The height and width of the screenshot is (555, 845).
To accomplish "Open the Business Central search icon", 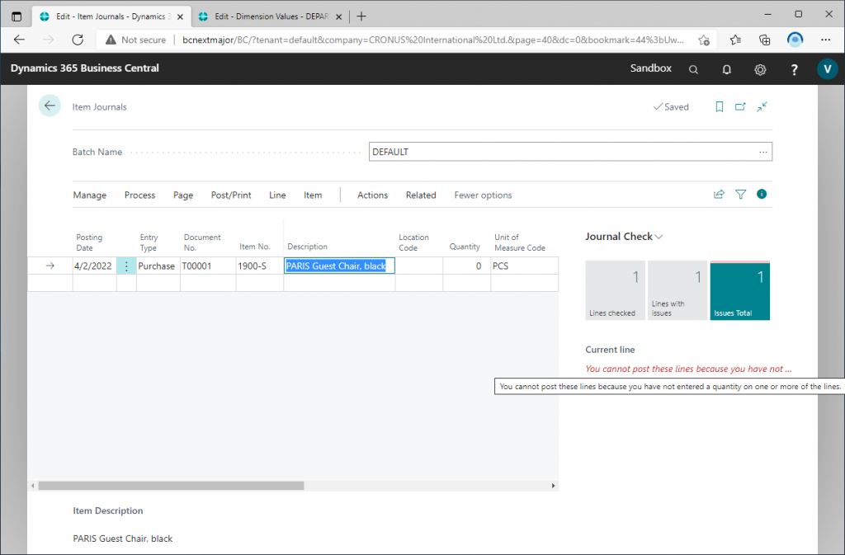I will pos(694,69).
